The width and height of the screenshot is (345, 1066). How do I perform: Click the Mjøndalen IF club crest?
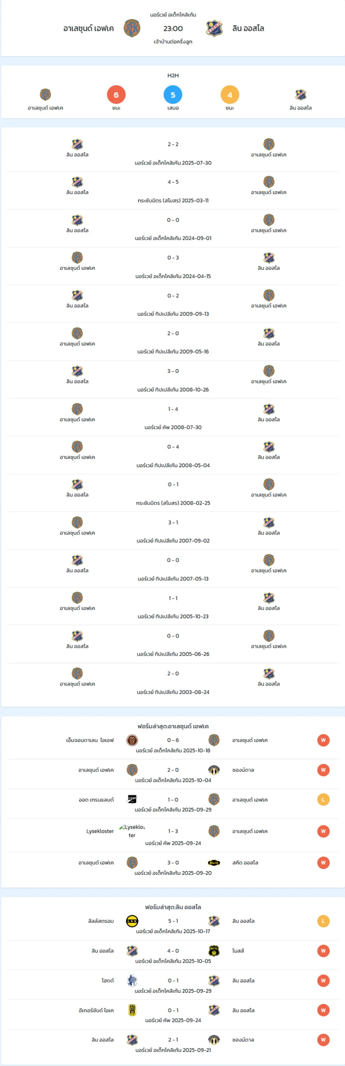pyautogui.click(x=132, y=740)
